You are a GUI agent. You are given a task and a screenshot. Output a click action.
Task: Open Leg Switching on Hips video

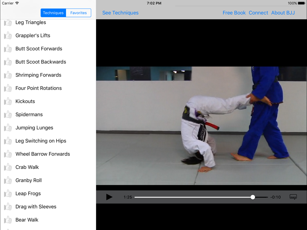point(41,141)
